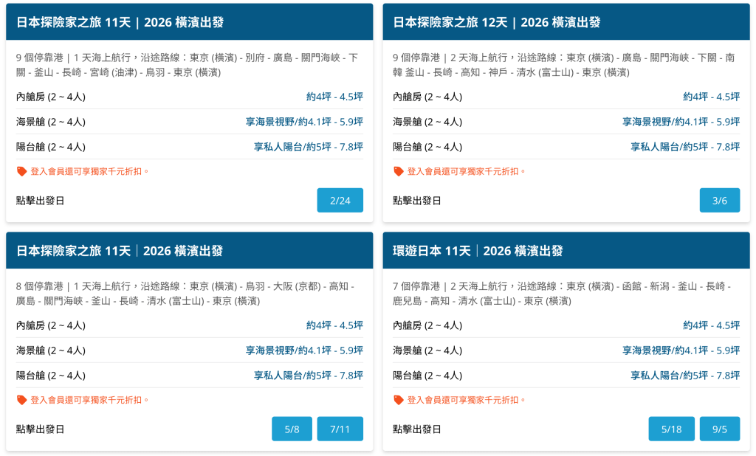Screen dimensions: 756x456
Task: Choose the 5/18 departure for 環遊日本
Action: (x=671, y=429)
